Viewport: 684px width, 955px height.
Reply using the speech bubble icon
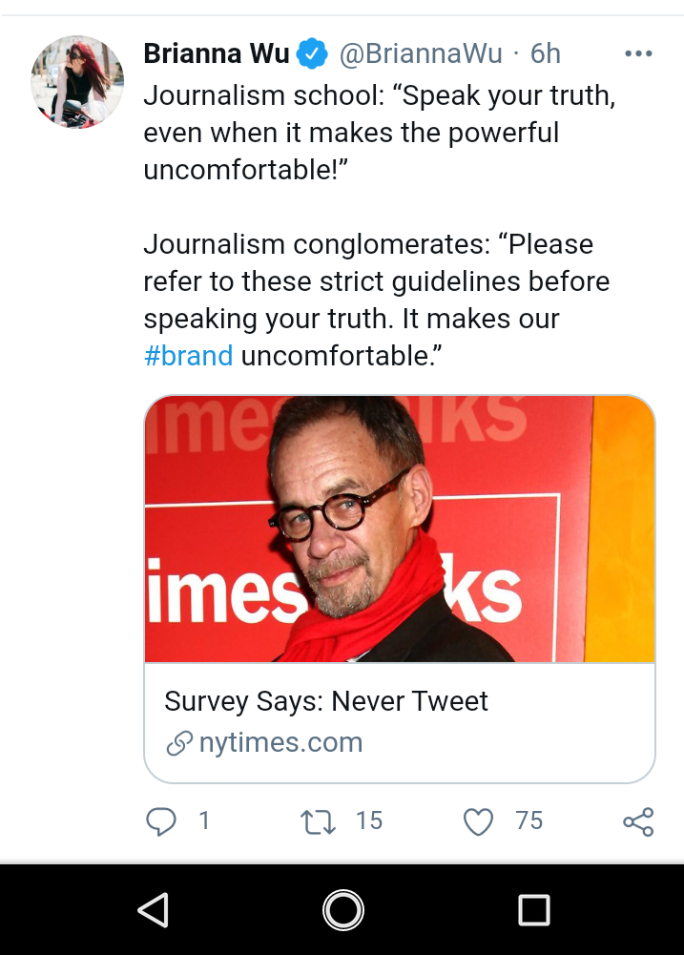point(161,821)
